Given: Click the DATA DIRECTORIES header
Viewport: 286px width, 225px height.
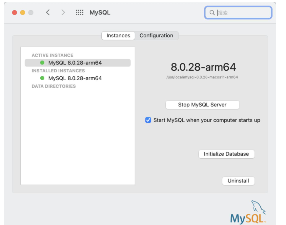Looking at the screenshot, I should pyautogui.click(x=54, y=86).
